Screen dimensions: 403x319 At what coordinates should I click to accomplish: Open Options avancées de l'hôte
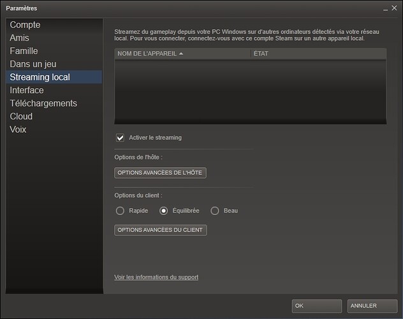160,173
